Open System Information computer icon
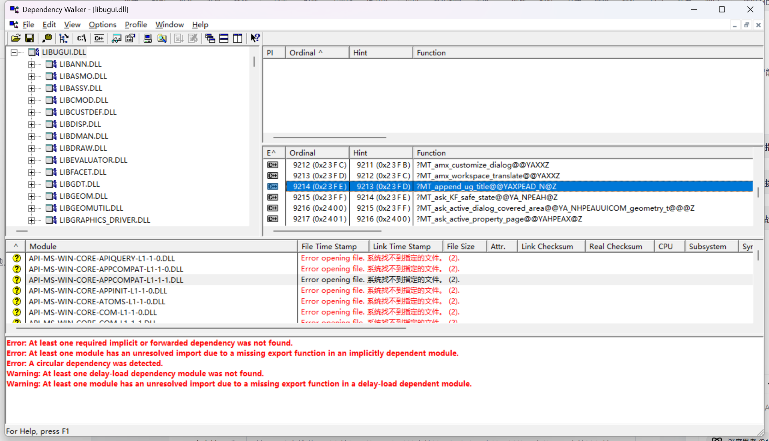The height and width of the screenshot is (441, 769). pos(148,38)
